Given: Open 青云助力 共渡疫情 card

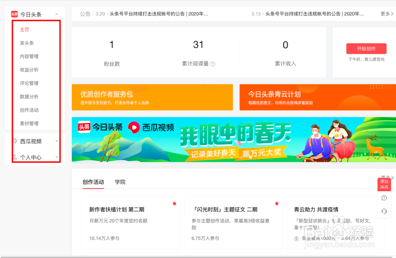Looking at the screenshot, I should click(335, 223).
